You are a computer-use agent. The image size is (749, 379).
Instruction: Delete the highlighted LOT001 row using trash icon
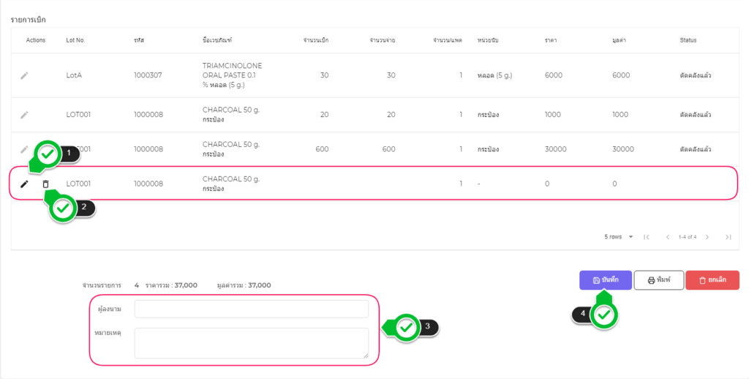coord(45,184)
